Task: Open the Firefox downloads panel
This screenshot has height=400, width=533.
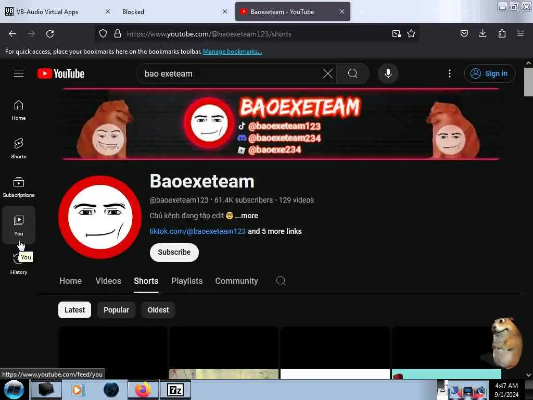Action: [x=483, y=33]
